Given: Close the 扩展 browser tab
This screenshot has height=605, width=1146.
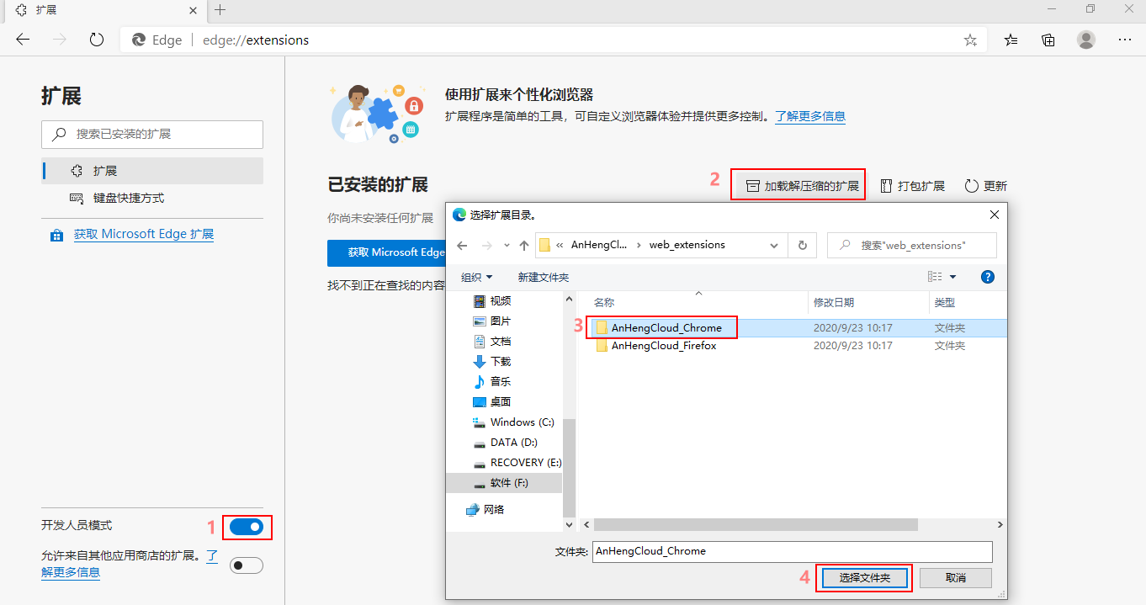Looking at the screenshot, I should [194, 10].
